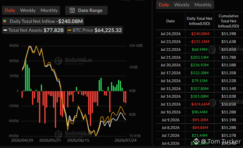Click the $132.30M inflow cell
243x148 pixels.
click(200, 73)
